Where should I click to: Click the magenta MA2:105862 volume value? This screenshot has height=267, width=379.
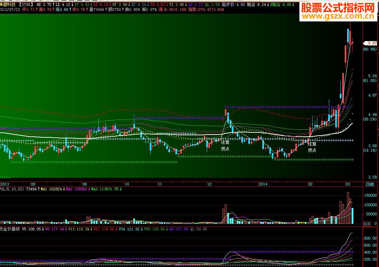tap(76, 189)
